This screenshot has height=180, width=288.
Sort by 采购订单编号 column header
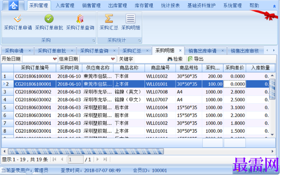click(35, 68)
